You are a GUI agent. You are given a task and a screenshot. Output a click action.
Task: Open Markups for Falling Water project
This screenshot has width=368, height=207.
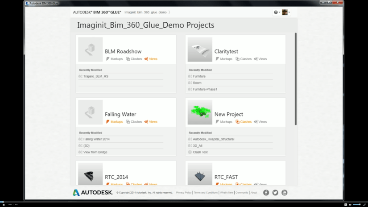(114, 122)
